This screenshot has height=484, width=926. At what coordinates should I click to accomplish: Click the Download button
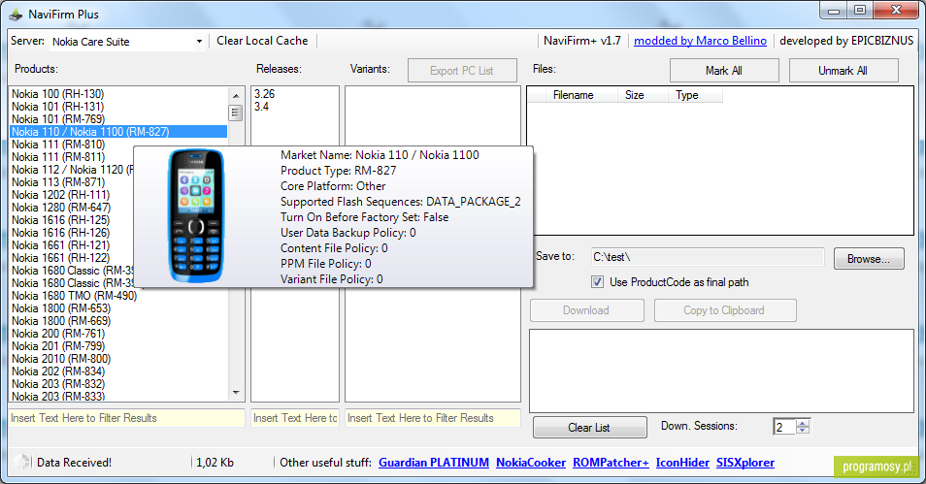pyautogui.click(x=586, y=310)
